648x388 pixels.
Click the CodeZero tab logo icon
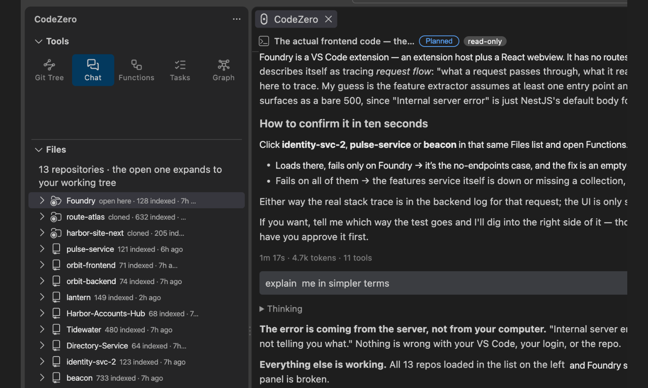click(264, 19)
